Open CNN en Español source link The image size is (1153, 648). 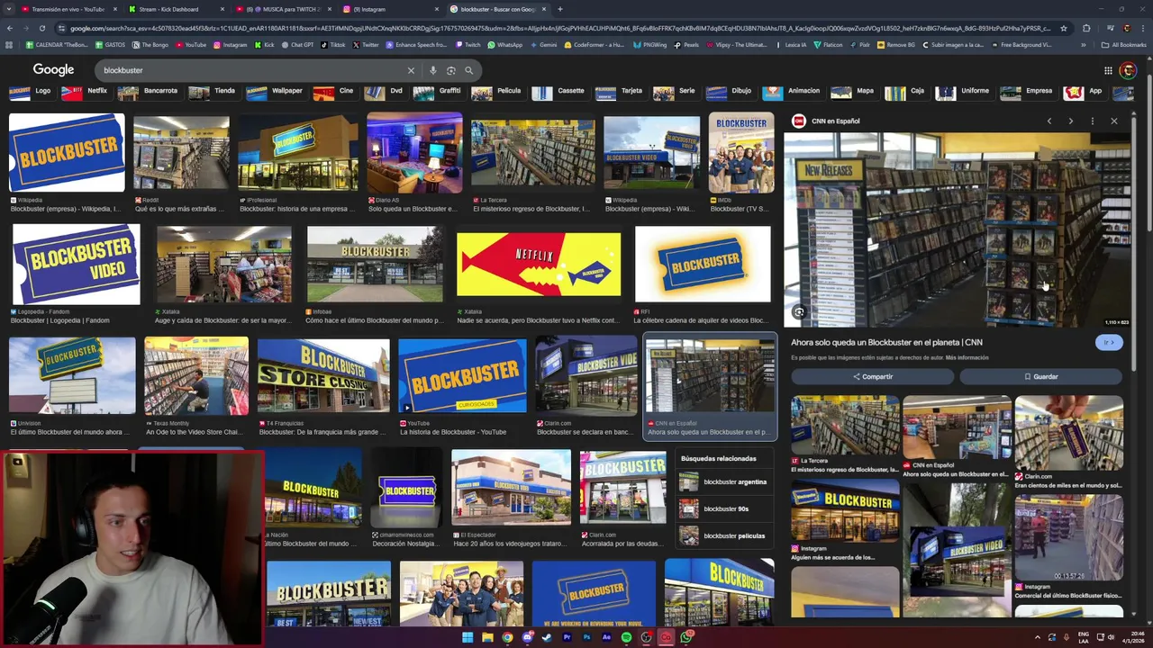pos(835,121)
